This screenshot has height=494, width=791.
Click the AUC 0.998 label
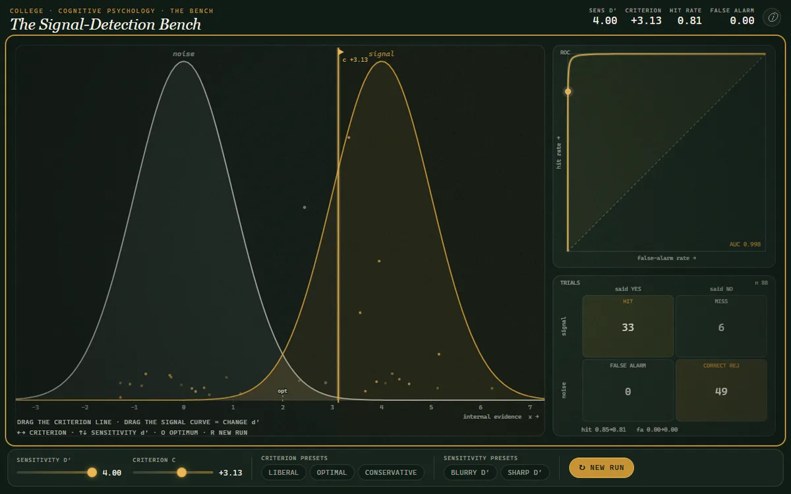coord(745,244)
